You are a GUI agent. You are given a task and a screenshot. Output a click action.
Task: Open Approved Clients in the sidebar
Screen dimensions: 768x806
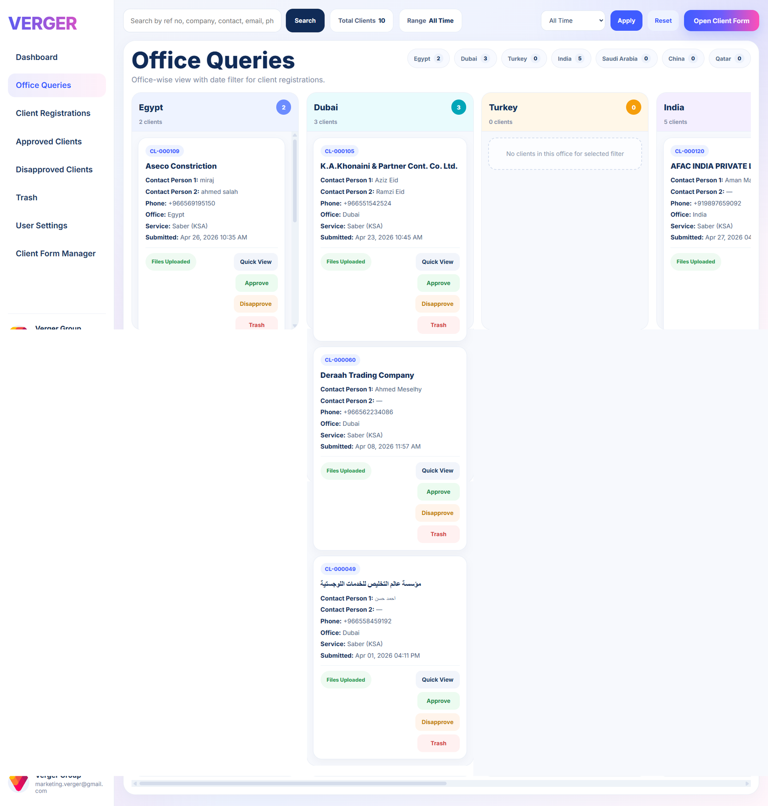(57, 142)
